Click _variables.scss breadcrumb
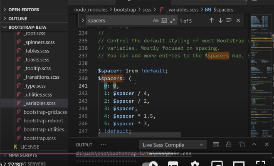Image resolution: width=274 pixels, height=166 pixels. click(182, 10)
